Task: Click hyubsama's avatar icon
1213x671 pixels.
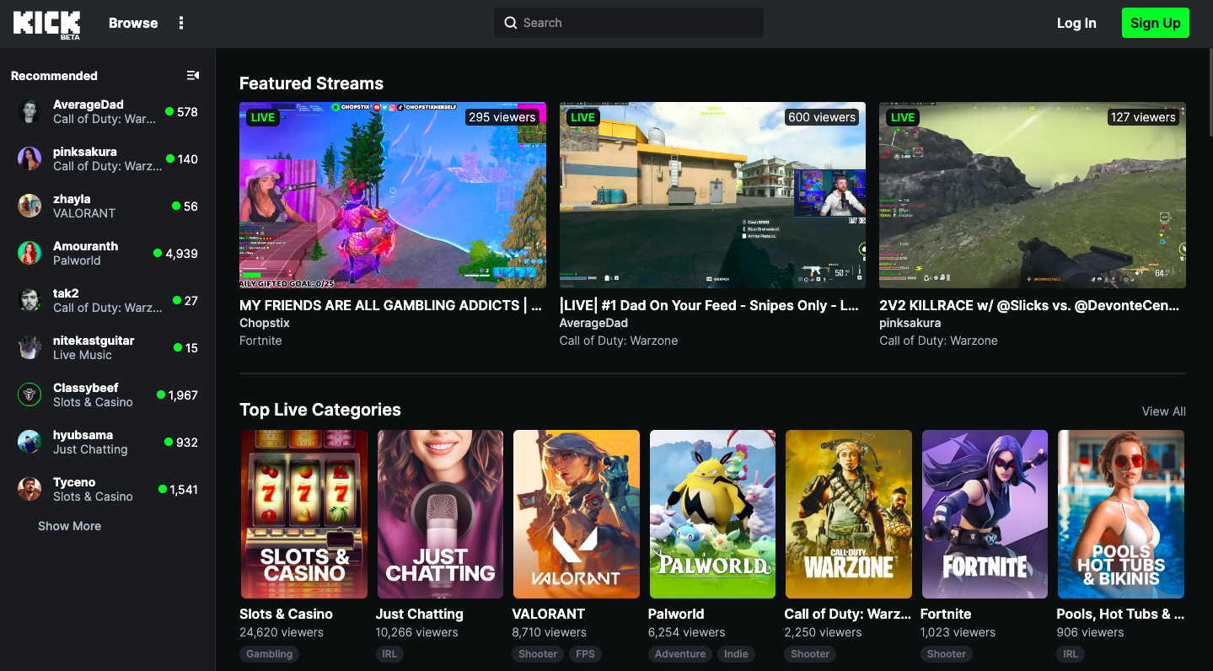Action: click(30, 442)
